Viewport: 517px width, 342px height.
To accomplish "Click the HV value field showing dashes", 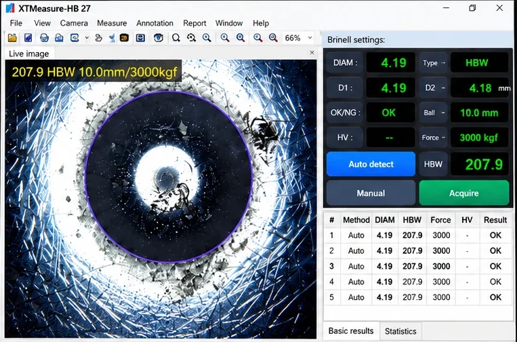I will (391, 138).
